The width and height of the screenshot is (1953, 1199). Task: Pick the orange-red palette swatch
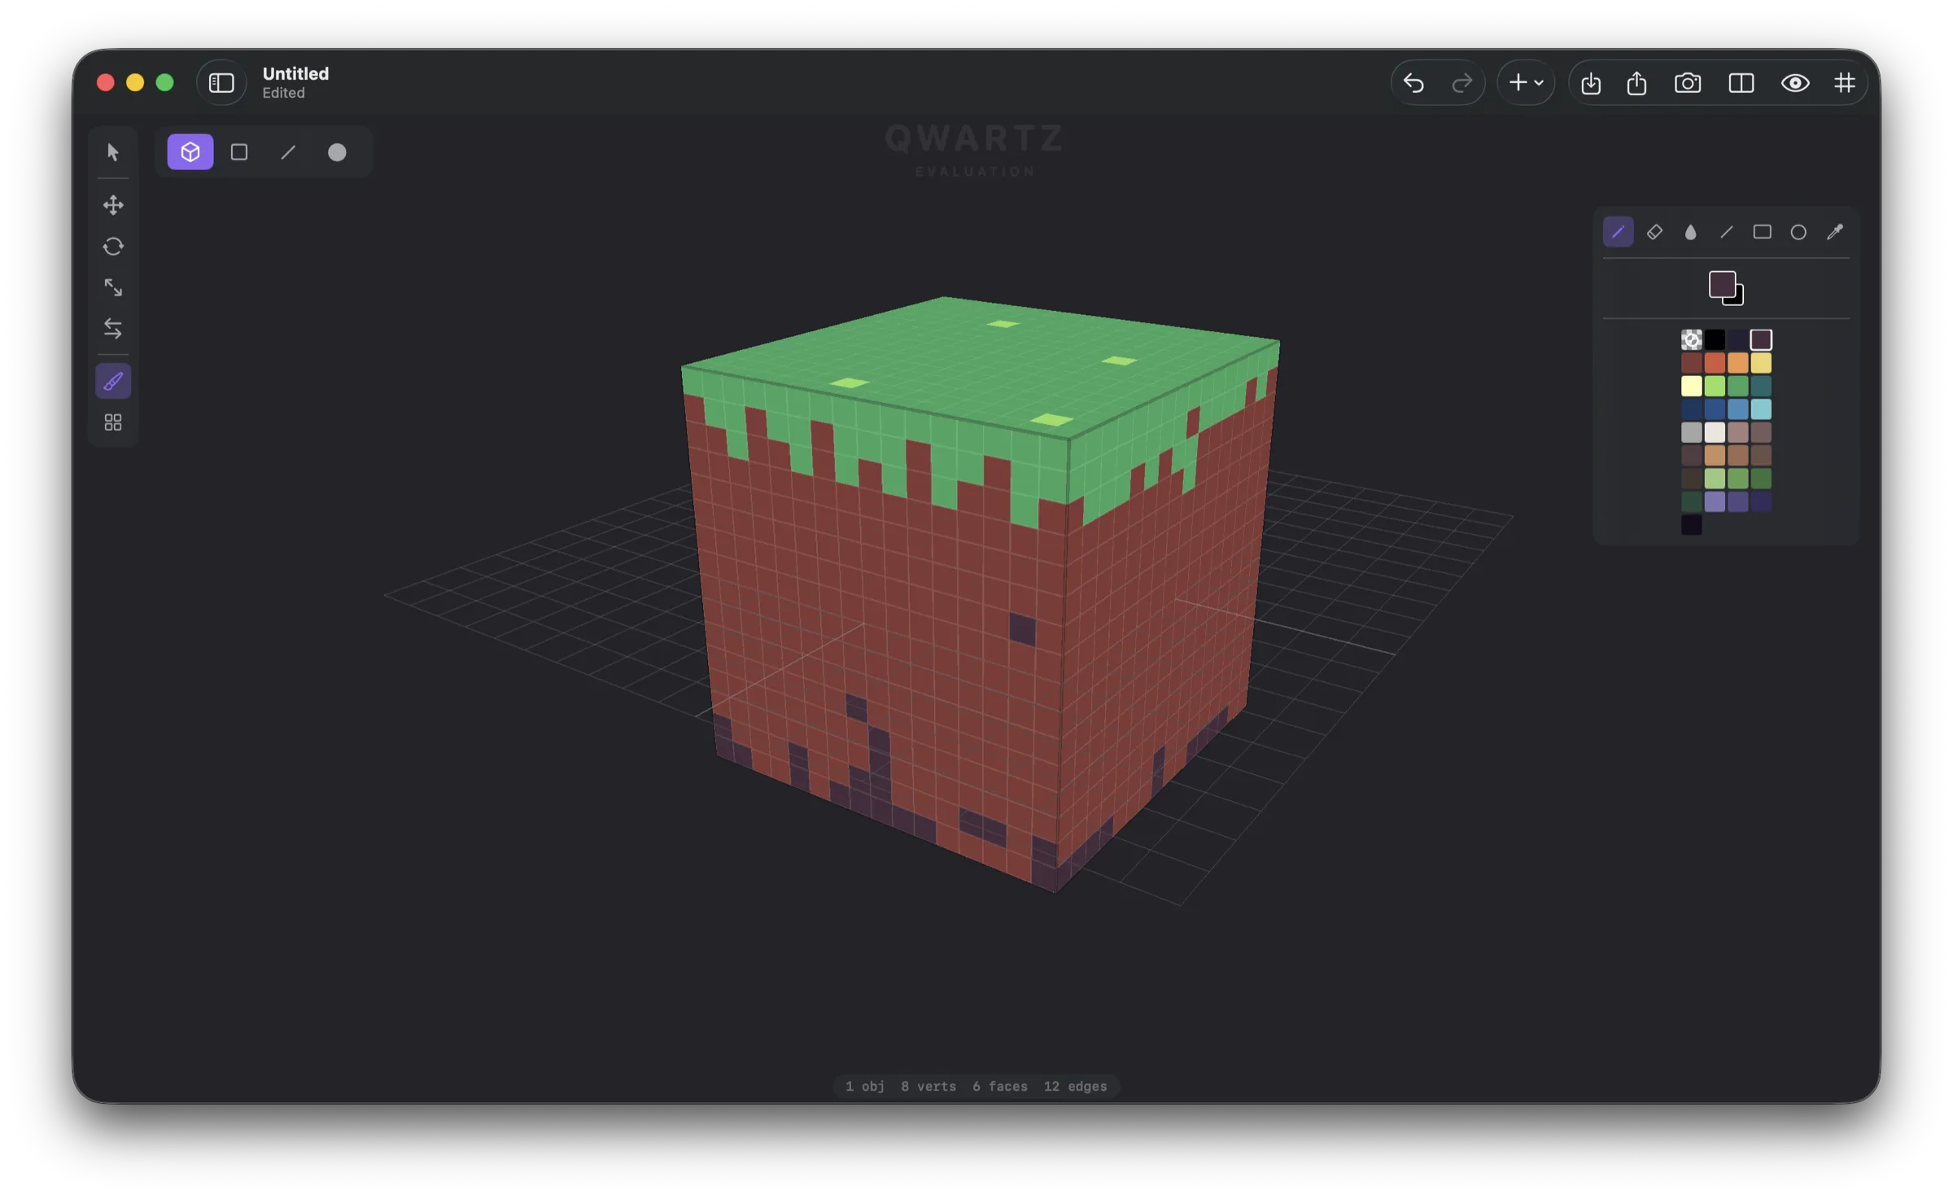click(x=1715, y=362)
